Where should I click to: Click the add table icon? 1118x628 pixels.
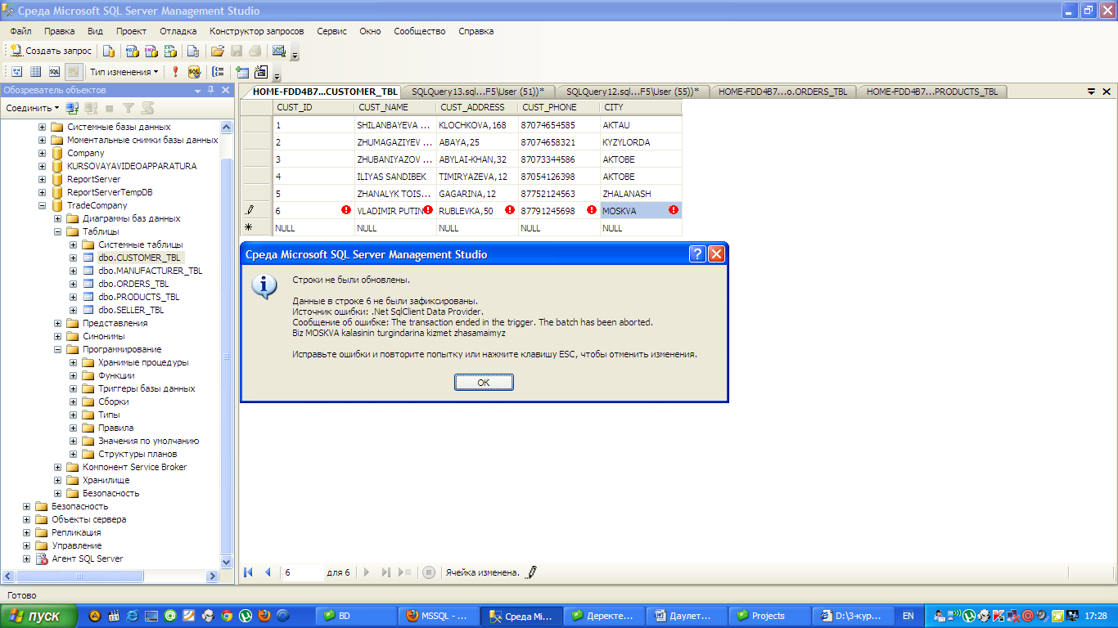(x=242, y=72)
